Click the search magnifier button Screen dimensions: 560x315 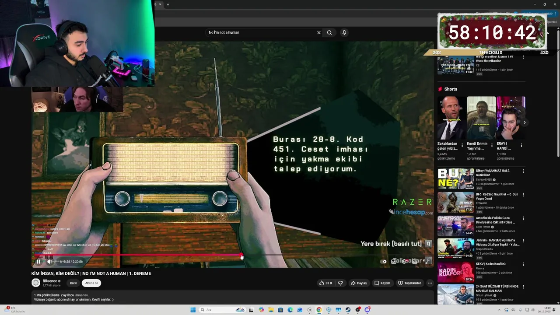(329, 32)
